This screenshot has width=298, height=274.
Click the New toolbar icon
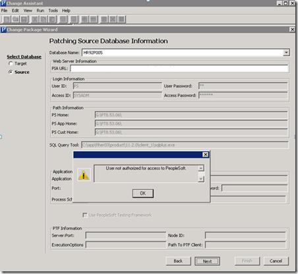(x=7, y=19)
